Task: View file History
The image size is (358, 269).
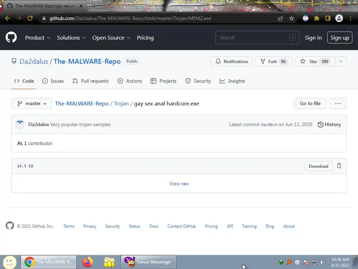Action: pos(329,124)
